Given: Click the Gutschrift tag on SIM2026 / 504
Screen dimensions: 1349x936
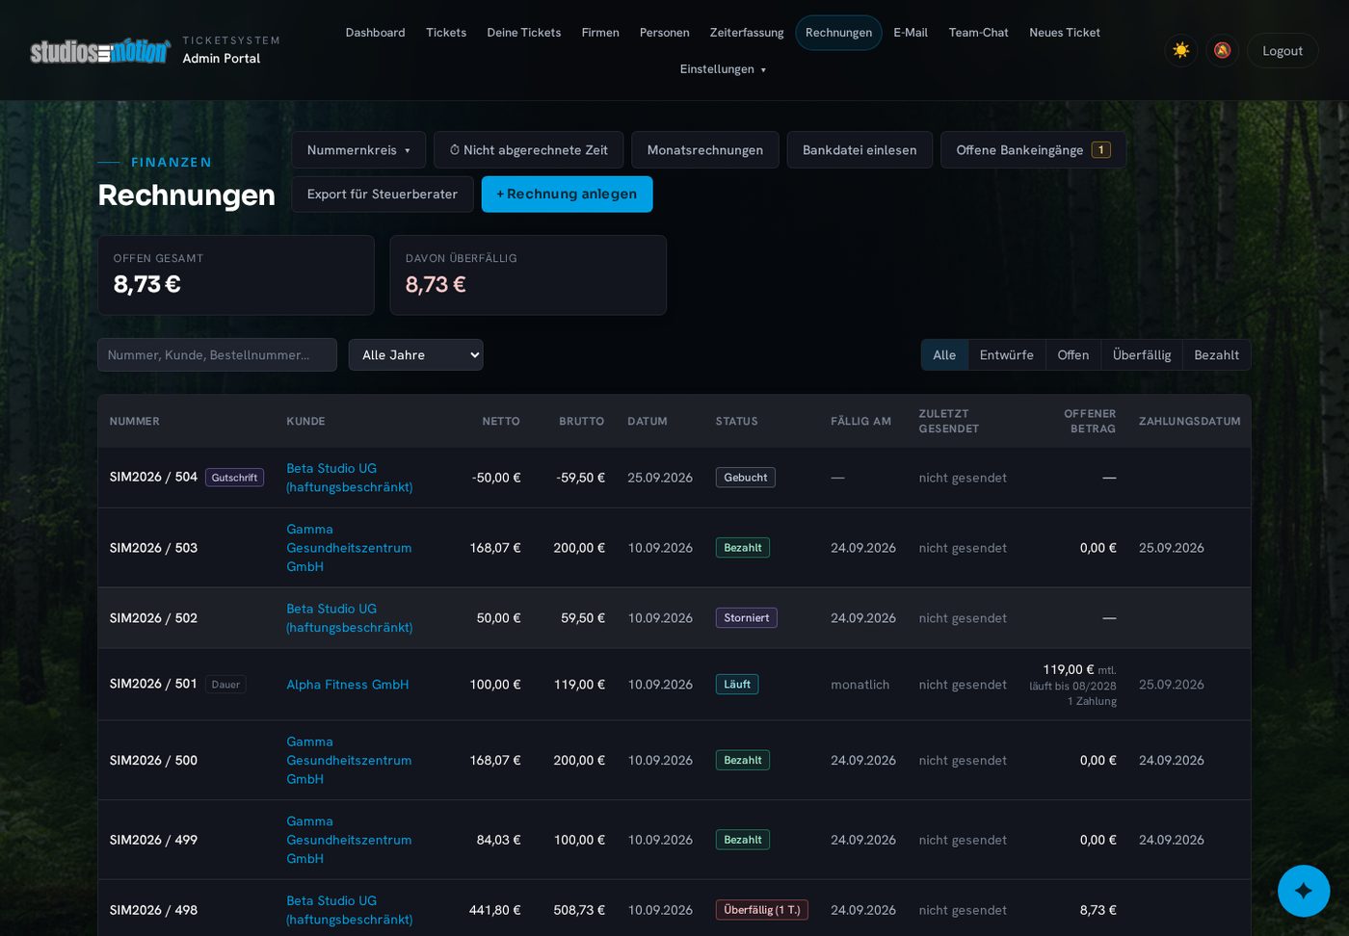Looking at the screenshot, I should pos(234,478).
